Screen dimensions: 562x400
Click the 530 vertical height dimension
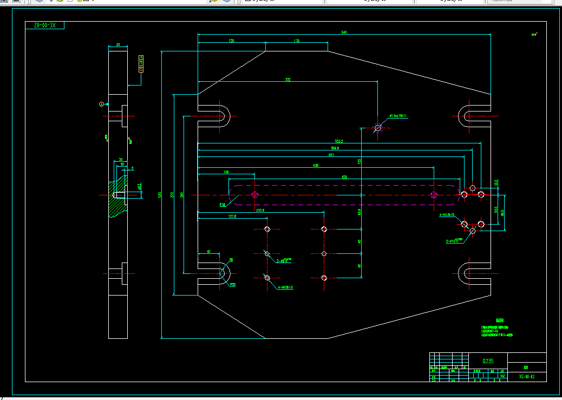tap(160, 195)
